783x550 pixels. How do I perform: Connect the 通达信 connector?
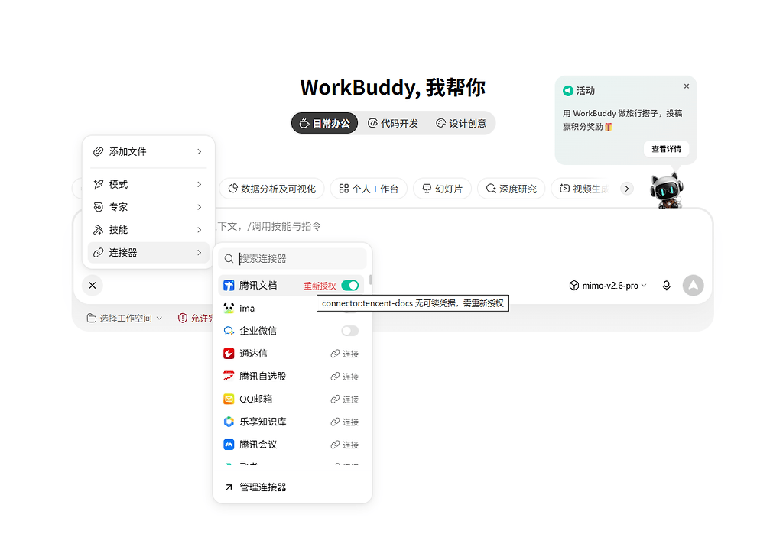click(345, 354)
